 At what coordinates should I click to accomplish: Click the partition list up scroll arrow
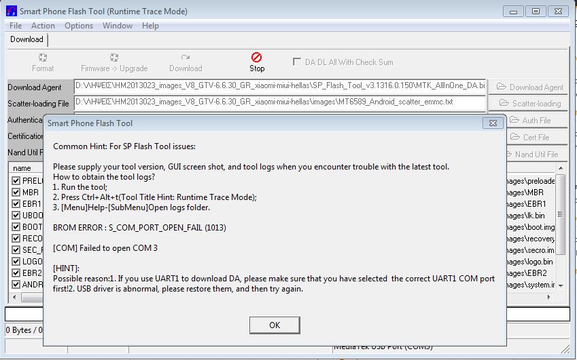(561, 168)
